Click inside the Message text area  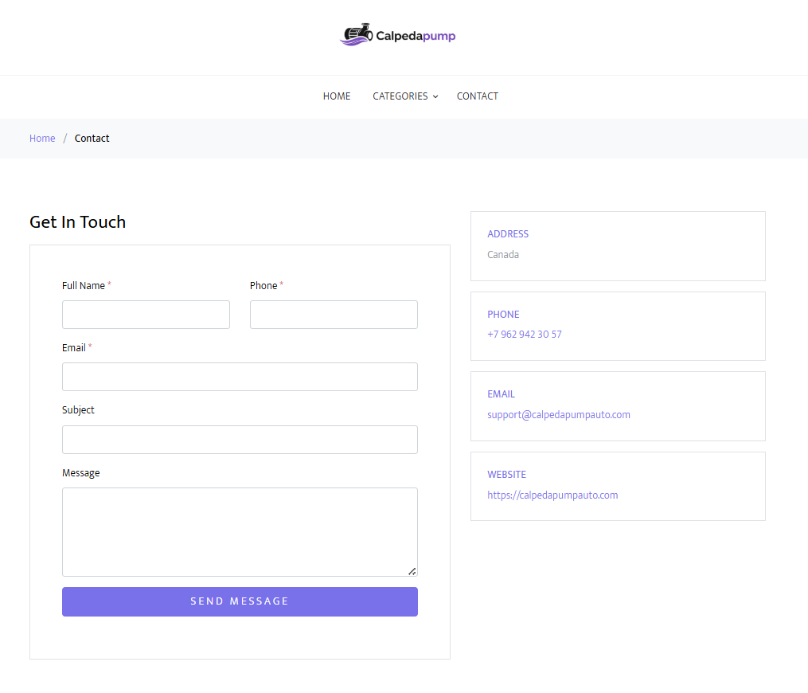(x=240, y=532)
